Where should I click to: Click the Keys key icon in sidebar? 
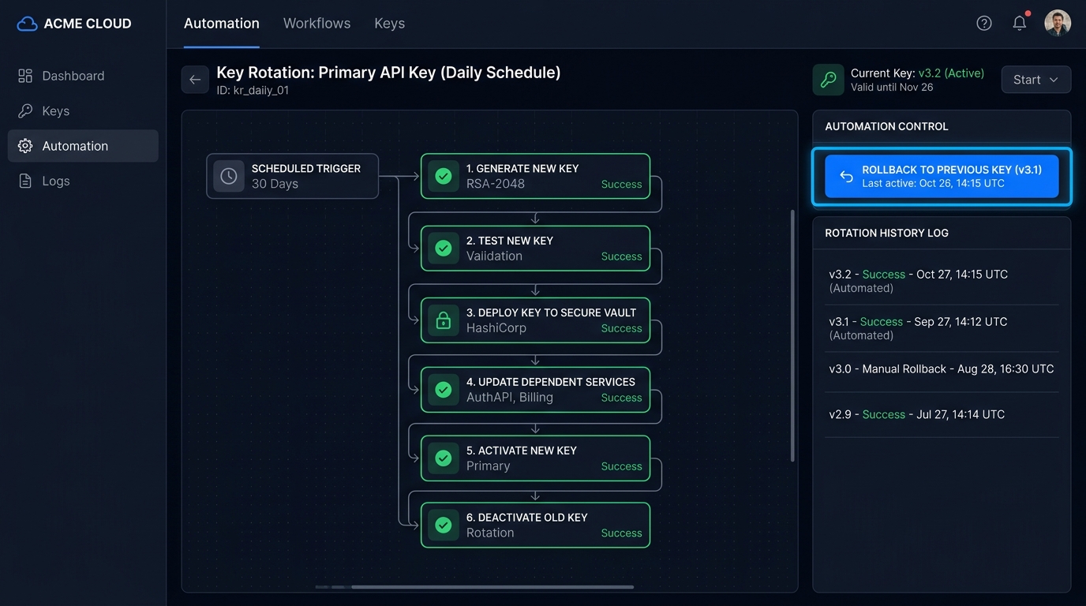25,110
